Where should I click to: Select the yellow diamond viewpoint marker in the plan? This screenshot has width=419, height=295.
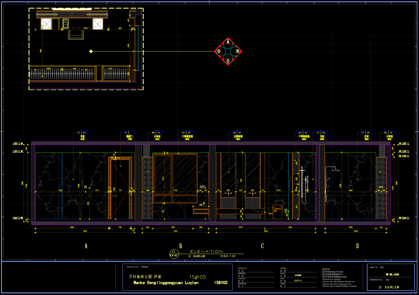click(x=91, y=51)
